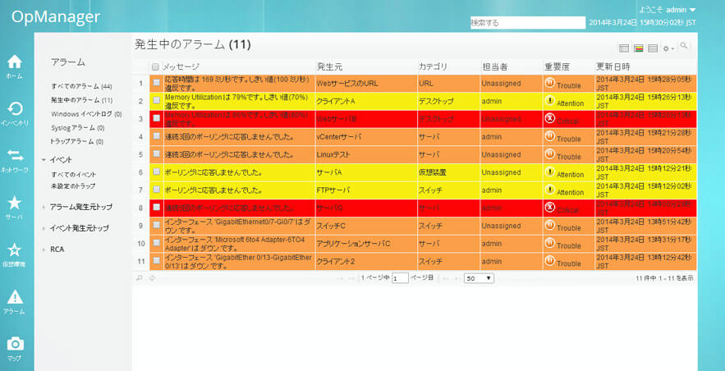Select 発生中のアラーム (11) in the sidebar
The height and width of the screenshot is (371, 725).
pyautogui.click(x=81, y=100)
